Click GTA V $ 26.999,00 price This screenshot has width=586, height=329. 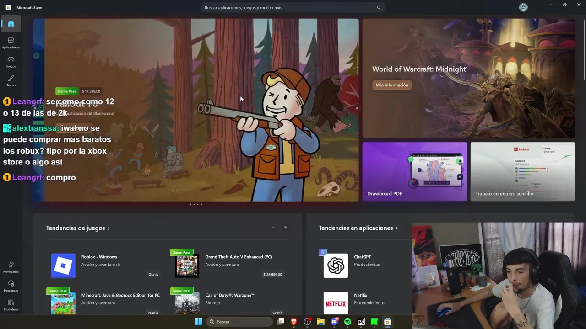tap(272, 275)
